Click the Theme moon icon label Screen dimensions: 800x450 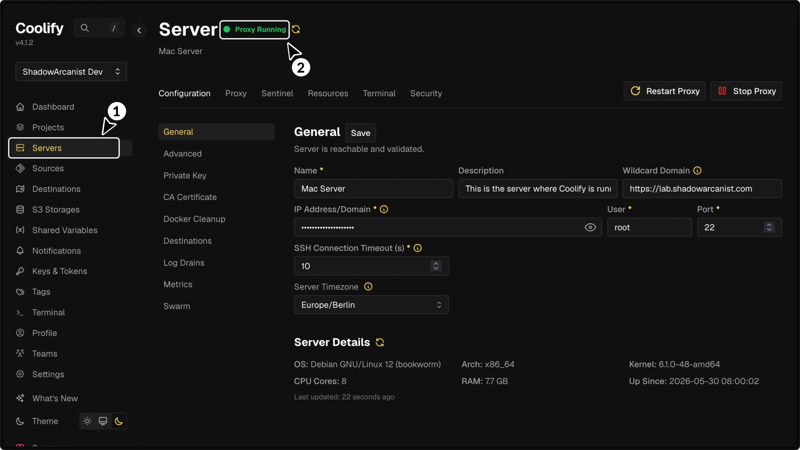coord(20,421)
